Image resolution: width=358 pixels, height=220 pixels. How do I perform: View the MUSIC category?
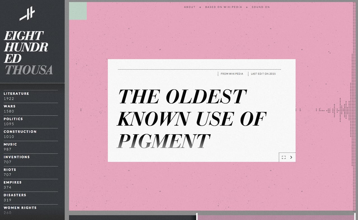(x=10, y=144)
